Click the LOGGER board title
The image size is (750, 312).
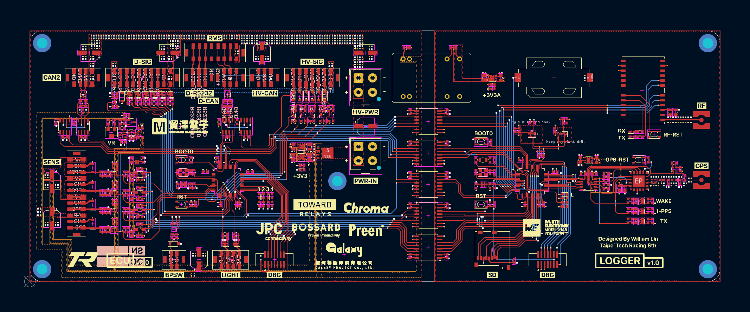[620, 261]
